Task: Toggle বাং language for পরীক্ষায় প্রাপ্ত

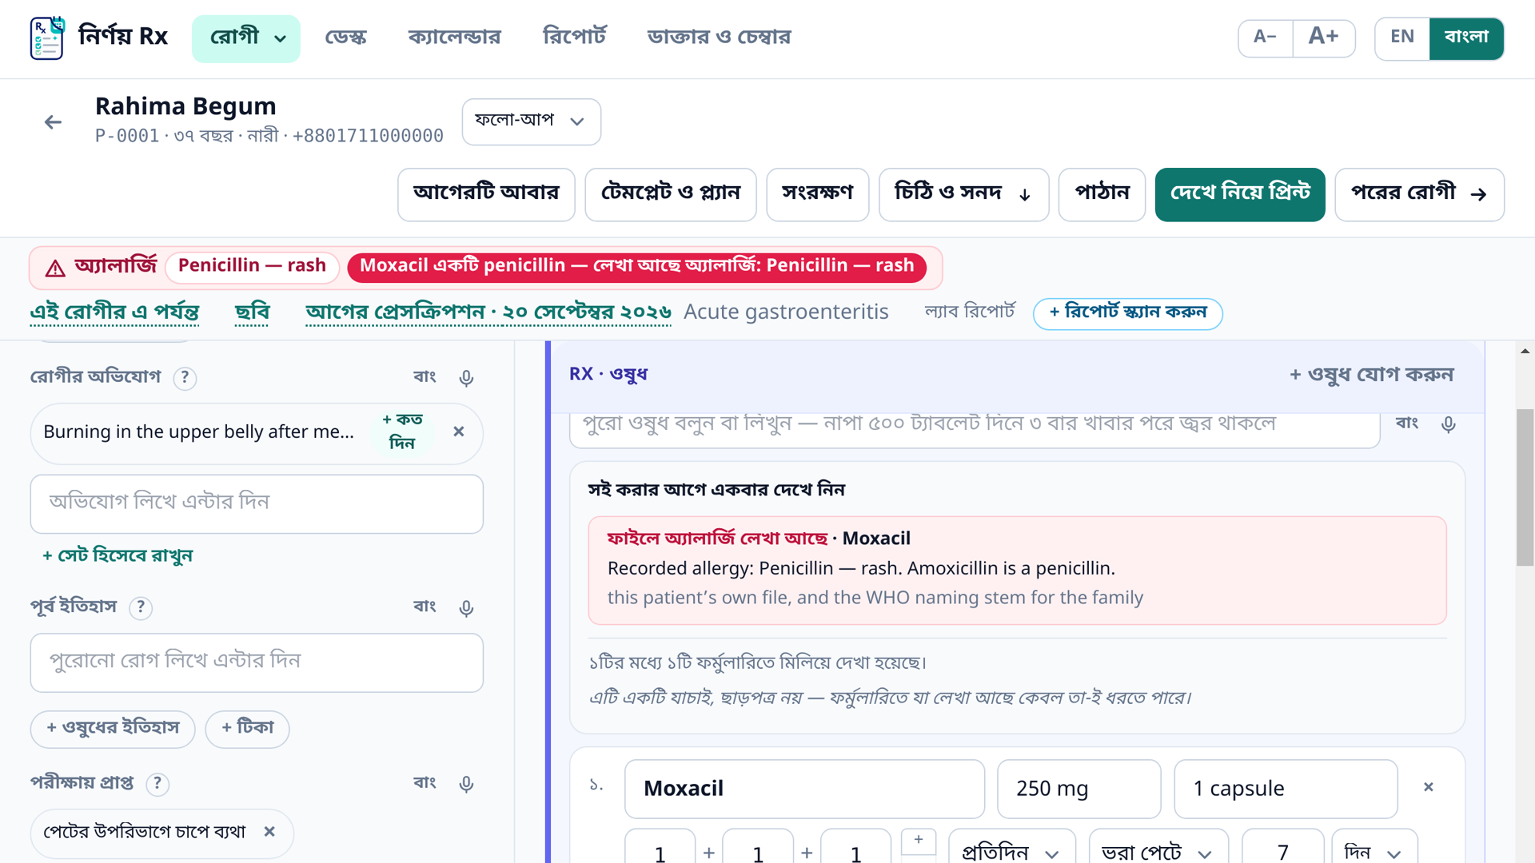Action: (x=425, y=782)
